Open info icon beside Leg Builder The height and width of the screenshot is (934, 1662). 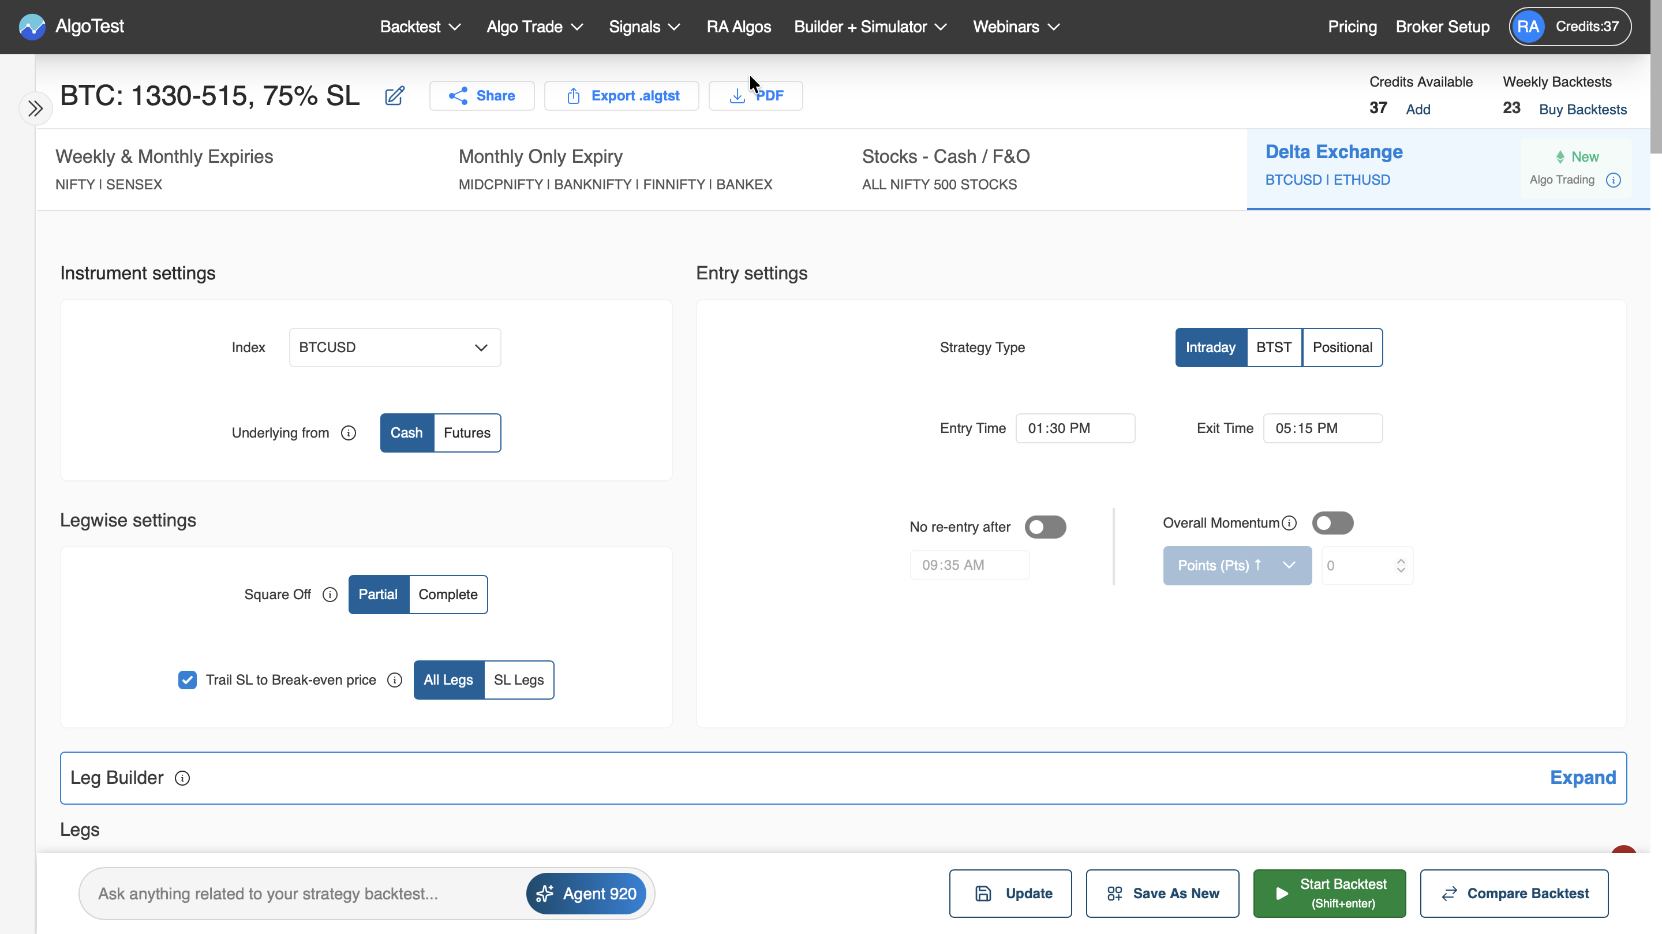coord(182,779)
